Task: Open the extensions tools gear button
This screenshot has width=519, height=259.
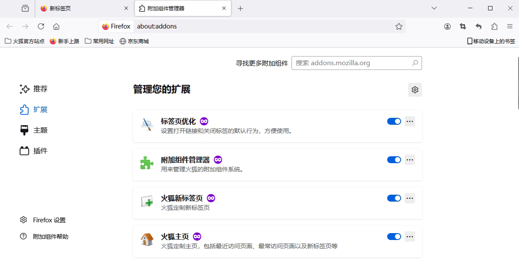Action: coord(415,90)
